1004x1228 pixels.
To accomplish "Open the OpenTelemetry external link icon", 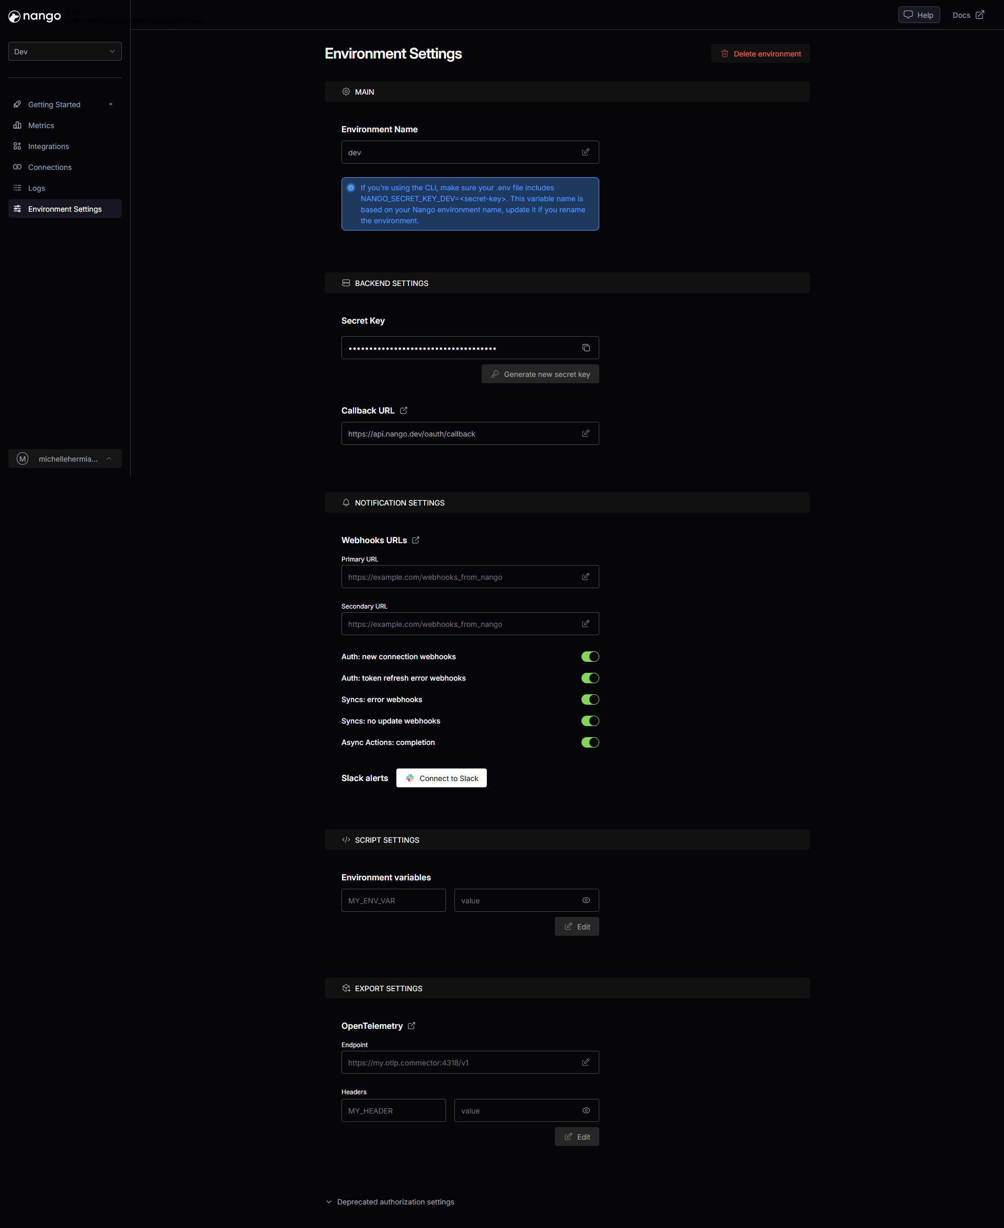I will click(411, 1026).
